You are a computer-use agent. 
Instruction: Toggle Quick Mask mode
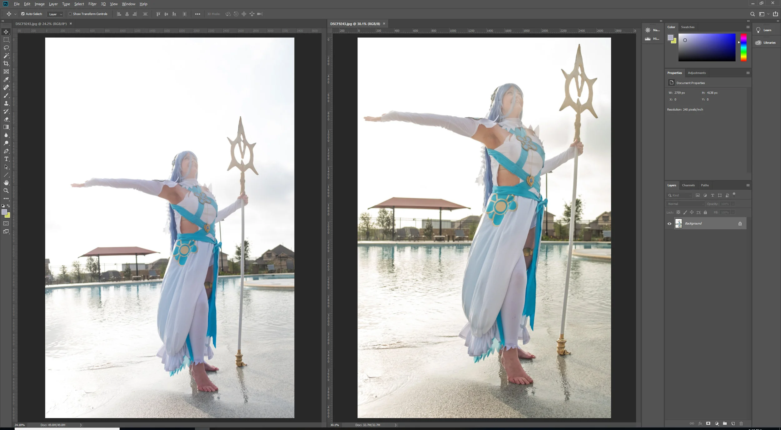point(6,223)
